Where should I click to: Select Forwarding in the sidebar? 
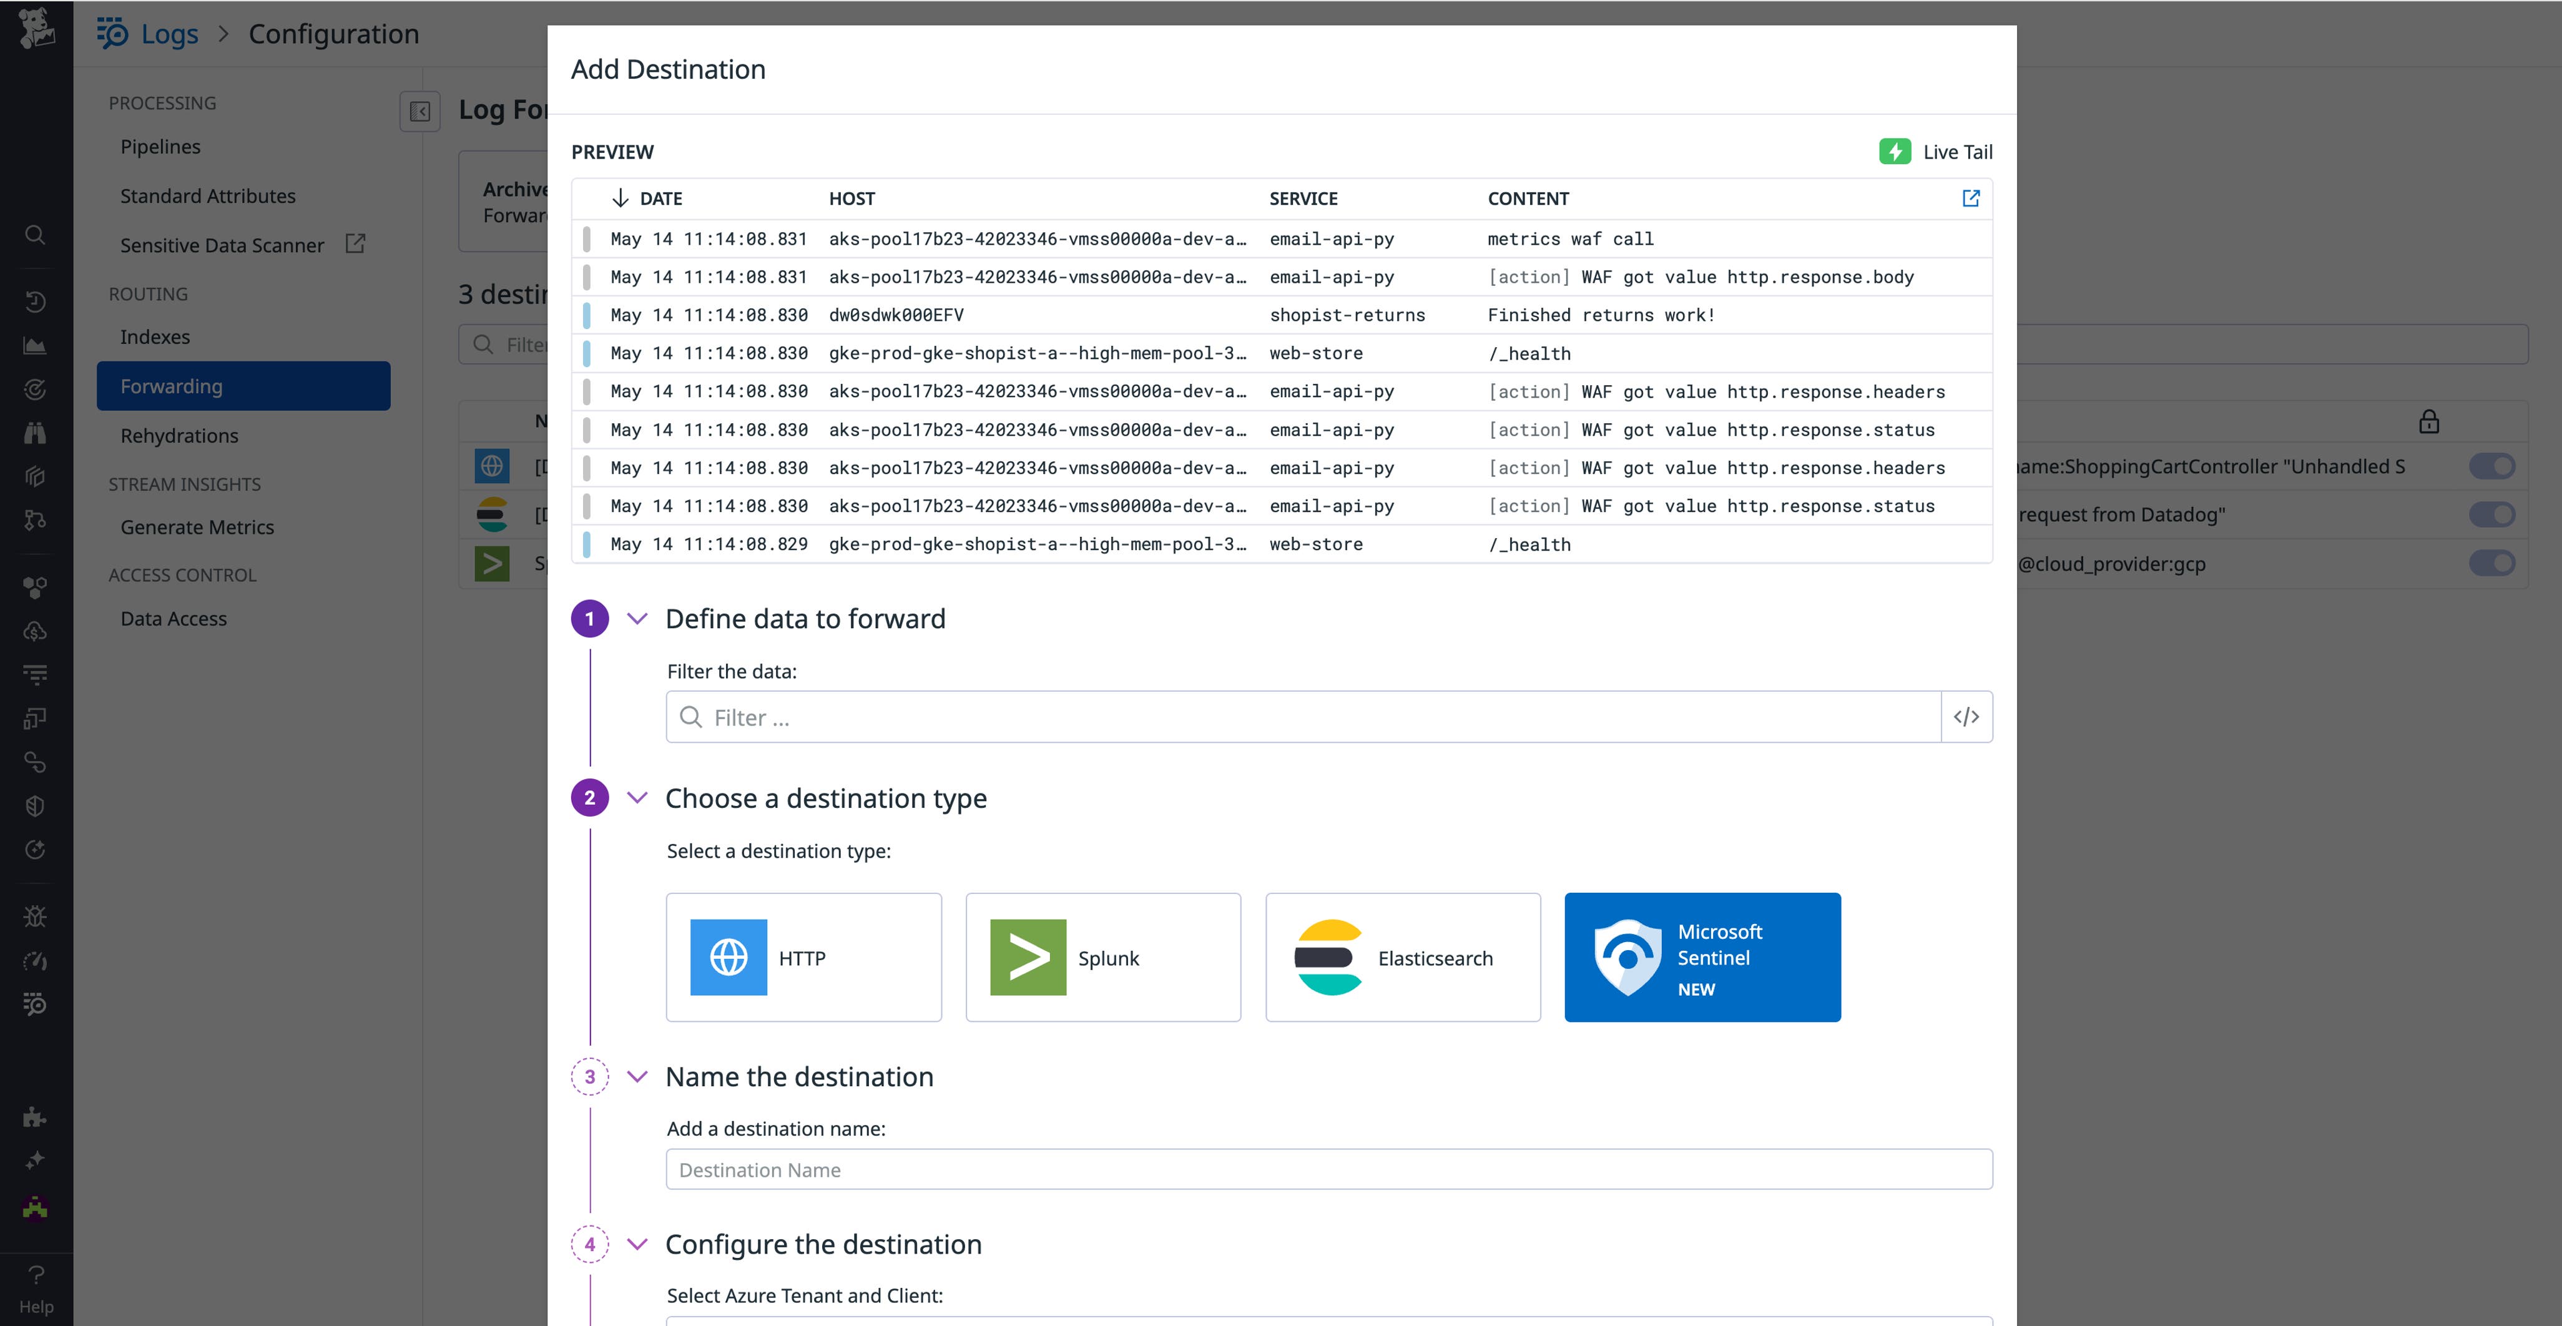point(243,386)
